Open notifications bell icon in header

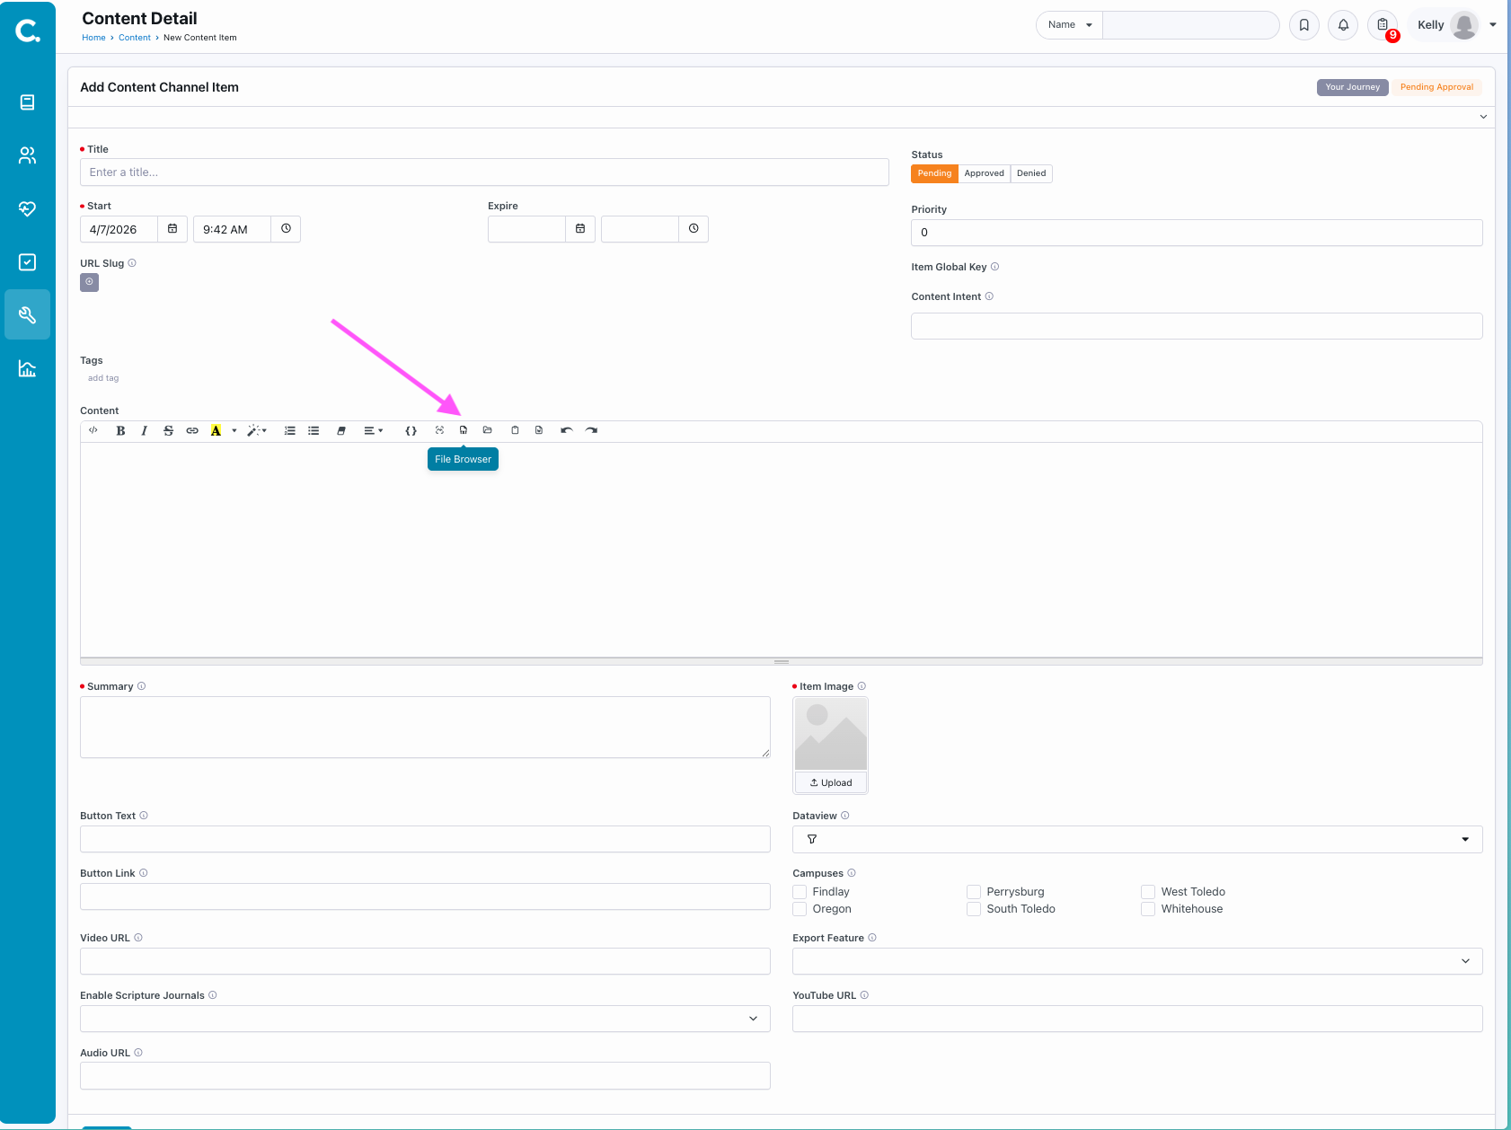[x=1343, y=25]
